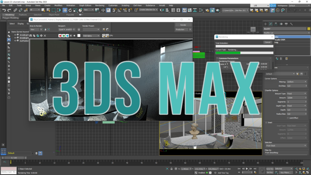Enable the Limit Effect checkbox
This screenshot has width=311, height=175.
click(x=288, y=118)
